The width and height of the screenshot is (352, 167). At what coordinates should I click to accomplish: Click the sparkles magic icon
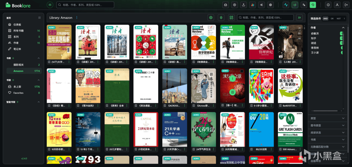pyautogui.click(x=262, y=5)
